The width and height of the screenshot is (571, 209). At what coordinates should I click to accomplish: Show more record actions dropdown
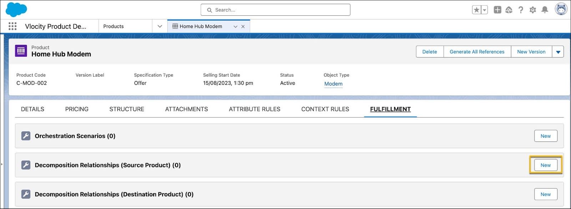click(x=558, y=52)
